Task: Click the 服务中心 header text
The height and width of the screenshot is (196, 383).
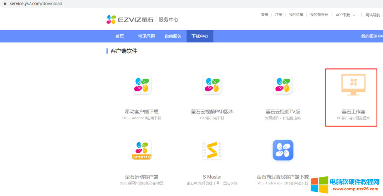Action: tap(168, 20)
